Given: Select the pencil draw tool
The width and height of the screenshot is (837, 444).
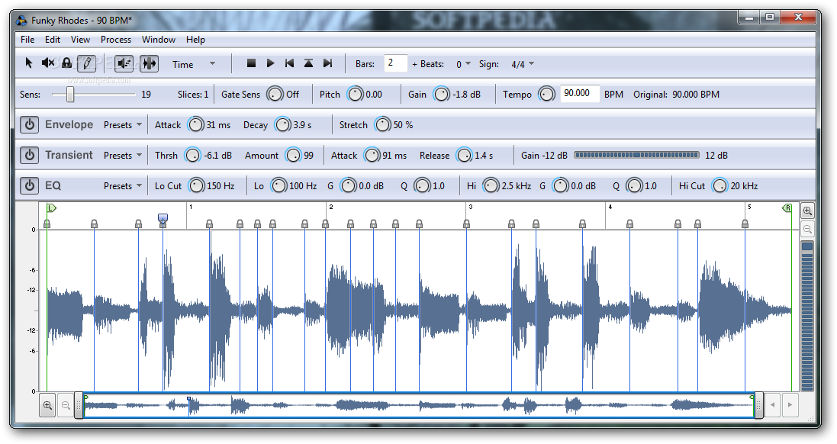Looking at the screenshot, I should pyautogui.click(x=86, y=63).
